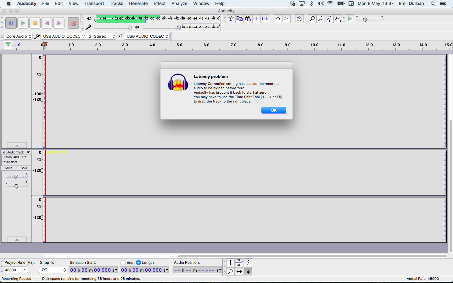Screen dimensions: 453x283
Task: Collapse the first track using its bottom arrow
Action: pos(17,145)
